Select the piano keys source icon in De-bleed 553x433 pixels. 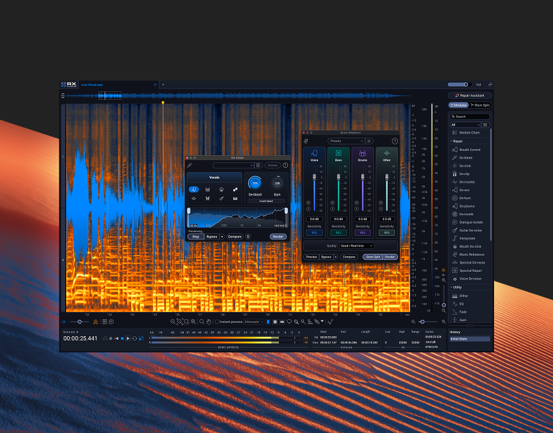[235, 198]
